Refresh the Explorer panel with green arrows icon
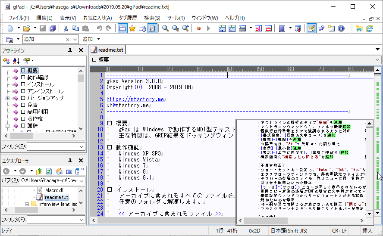Screen dimensions: 383x236 point(49,171)
